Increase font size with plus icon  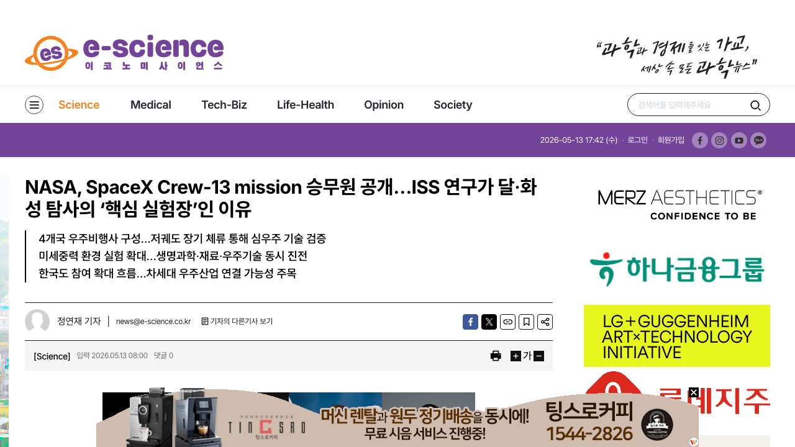point(516,356)
